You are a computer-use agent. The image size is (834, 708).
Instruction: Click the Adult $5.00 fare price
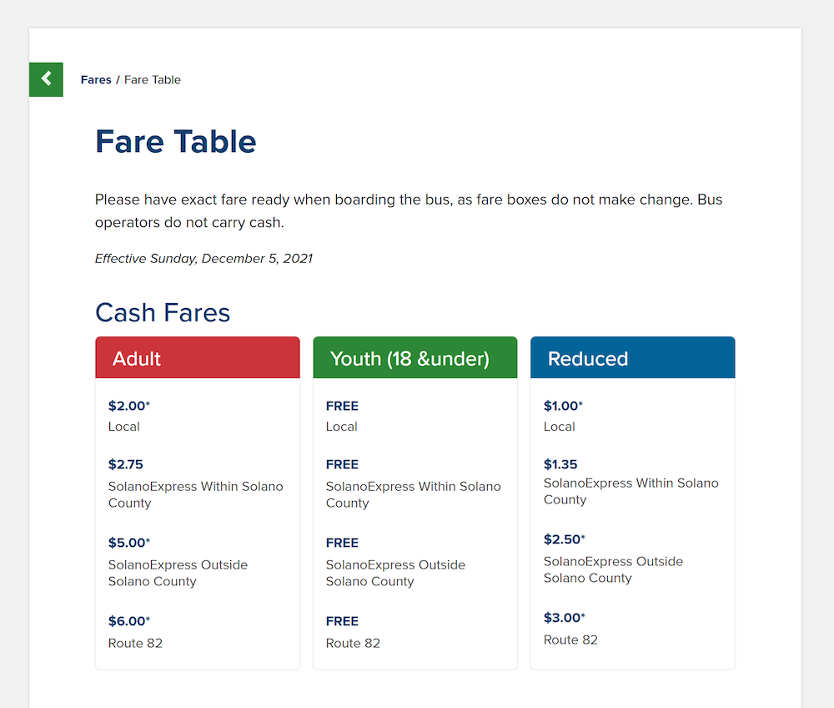128,543
